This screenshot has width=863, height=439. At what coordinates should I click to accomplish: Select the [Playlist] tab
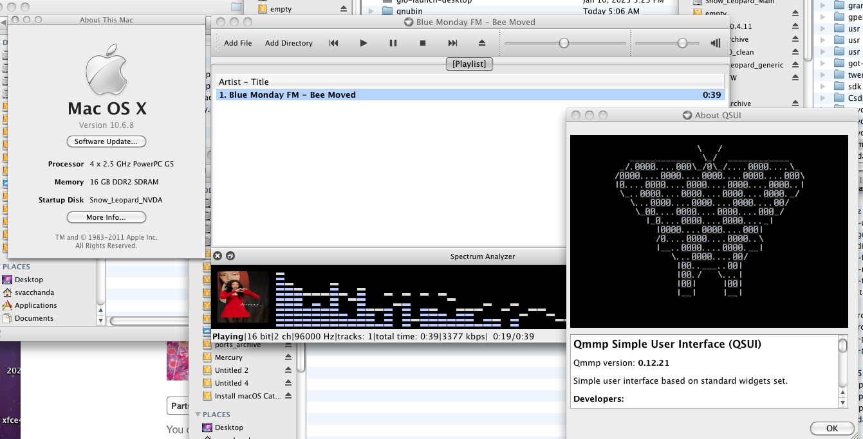pos(469,64)
